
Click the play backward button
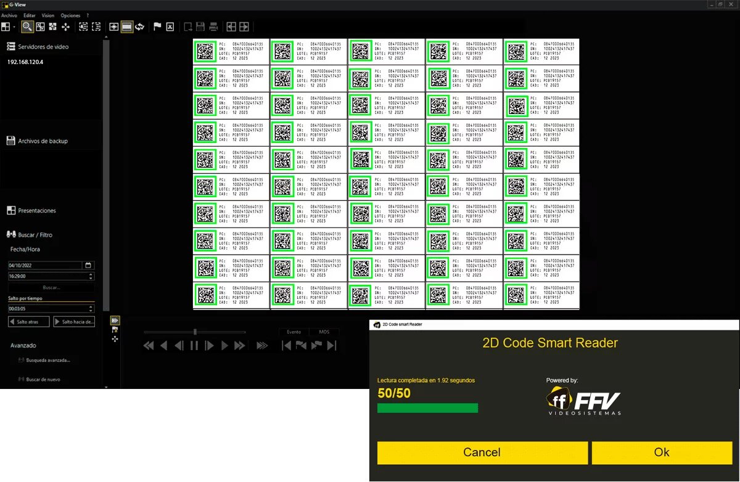(x=164, y=346)
